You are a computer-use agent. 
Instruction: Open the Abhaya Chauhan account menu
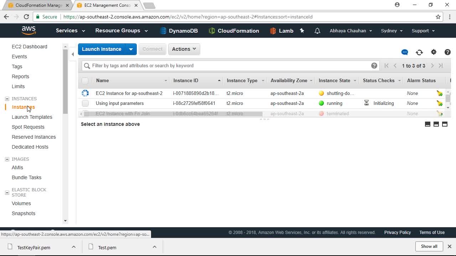point(351,31)
